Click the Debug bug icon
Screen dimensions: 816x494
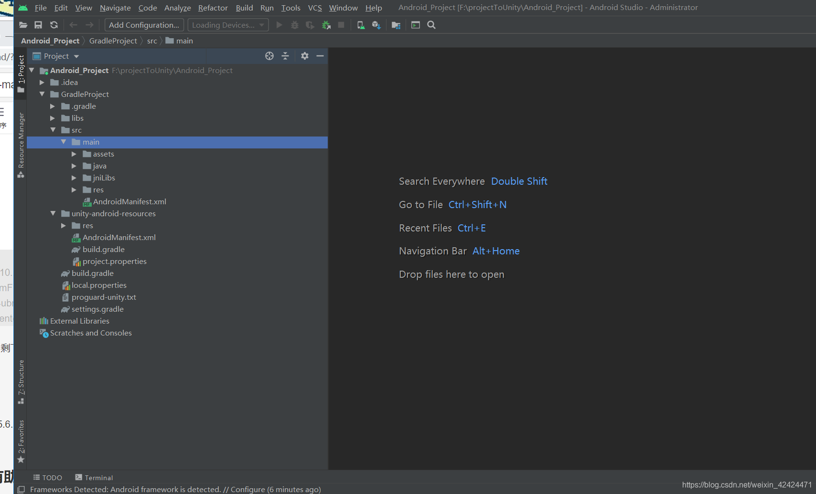point(295,25)
